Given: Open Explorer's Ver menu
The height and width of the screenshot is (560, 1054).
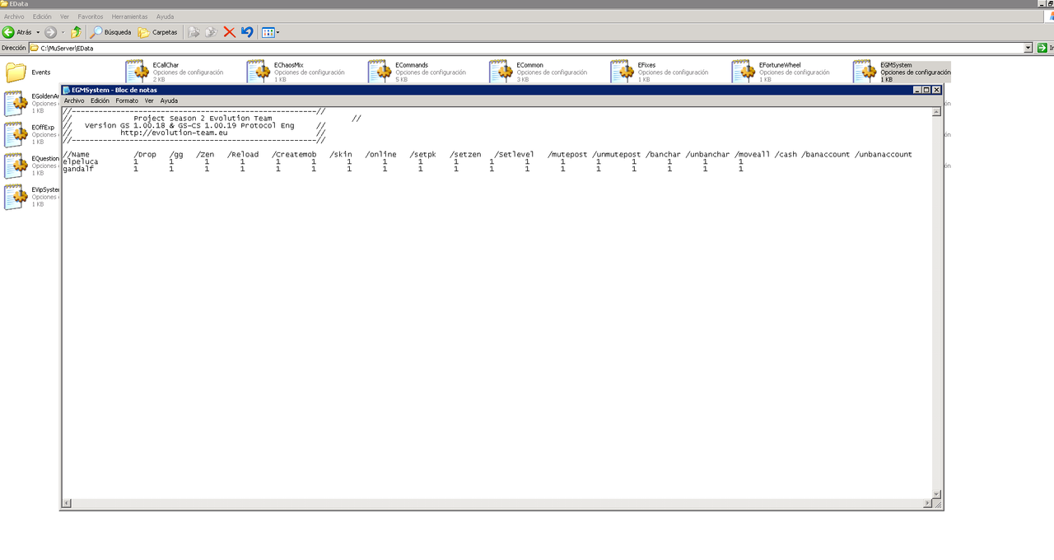Looking at the screenshot, I should [x=64, y=16].
